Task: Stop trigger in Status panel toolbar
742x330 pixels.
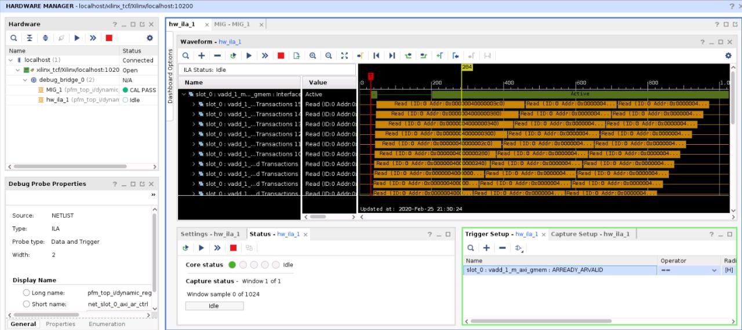Action: click(233, 248)
